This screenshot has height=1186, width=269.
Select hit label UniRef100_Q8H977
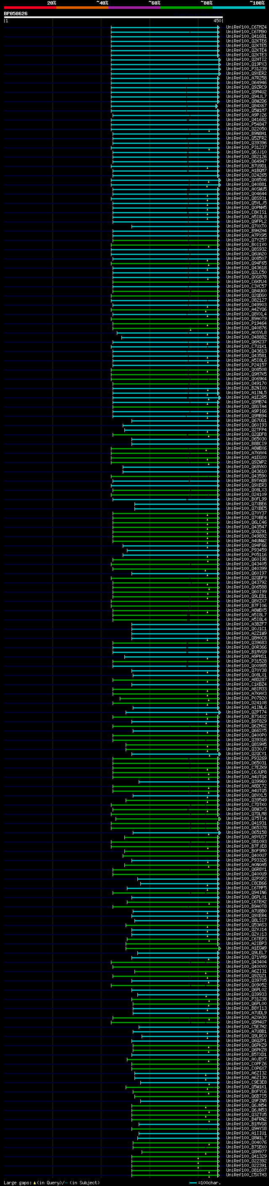[246, 1152]
